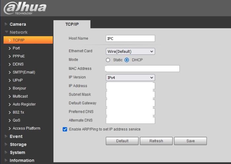Expand the System section

point(17,152)
